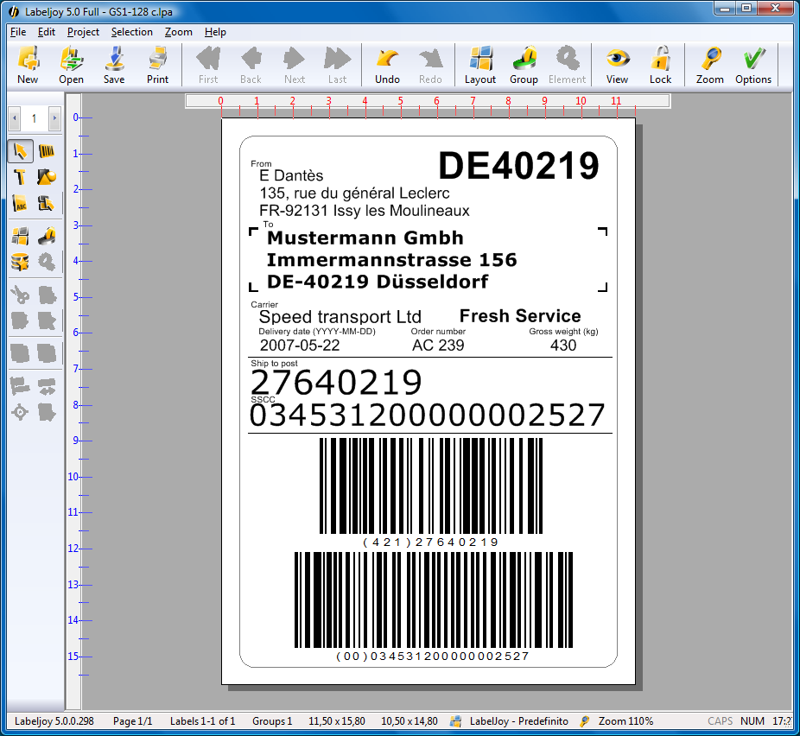Click the page number field showing 1
800x736 pixels.
click(35, 118)
